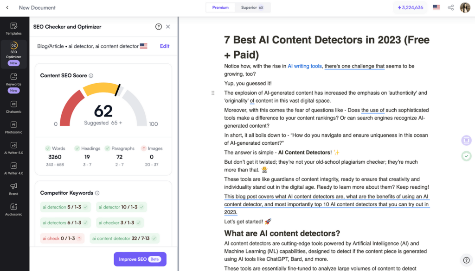Select the 'ai detectors' keyword chip

[x=65, y=223]
